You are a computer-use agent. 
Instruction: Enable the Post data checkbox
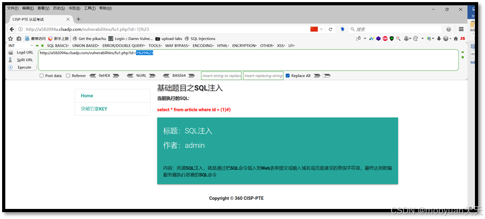(41, 75)
